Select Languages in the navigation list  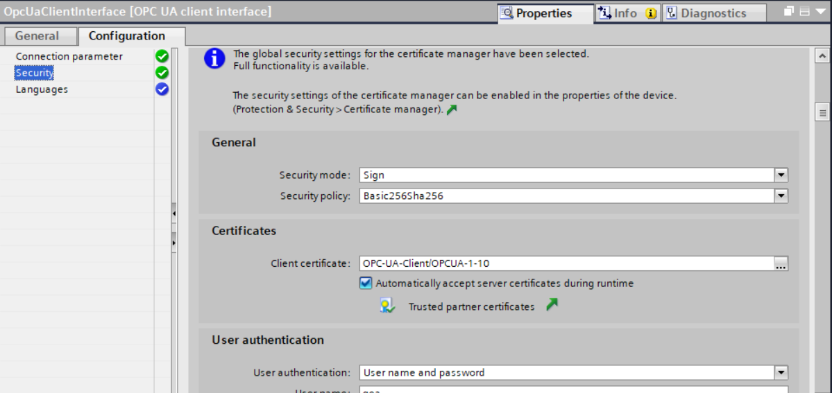pos(42,89)
